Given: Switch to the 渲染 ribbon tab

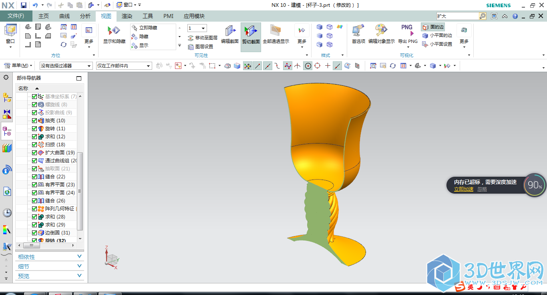Looking at the screenshot, I should [127, 16].
